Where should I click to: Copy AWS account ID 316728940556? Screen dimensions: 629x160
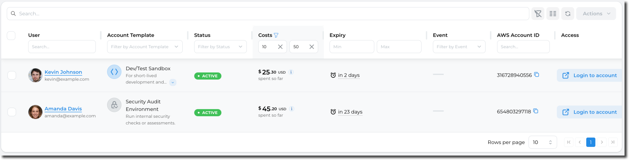click(537, 75)
